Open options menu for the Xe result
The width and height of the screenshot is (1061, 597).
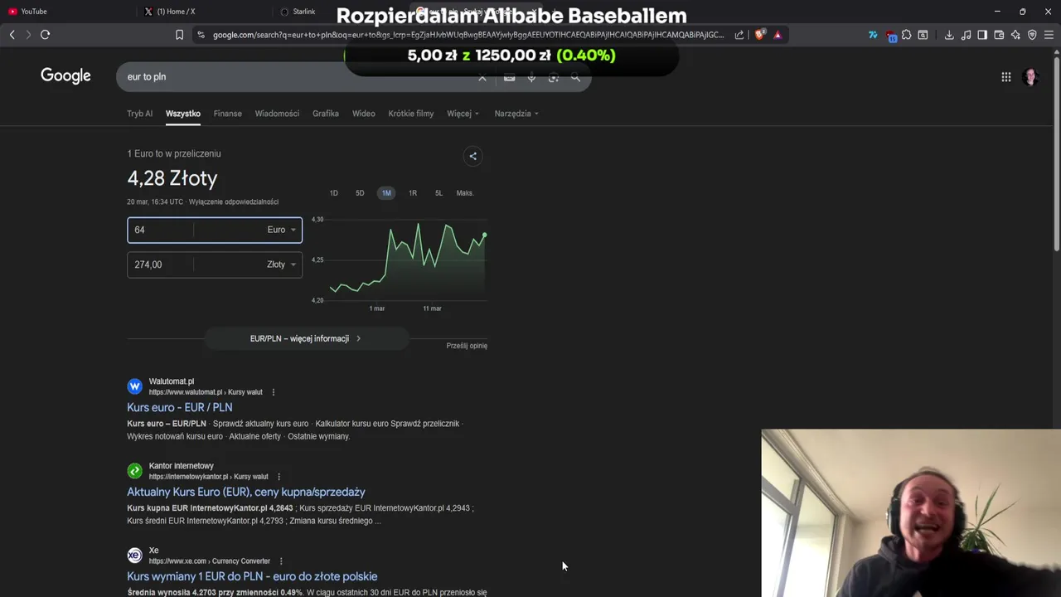click(x=281, y=561)
